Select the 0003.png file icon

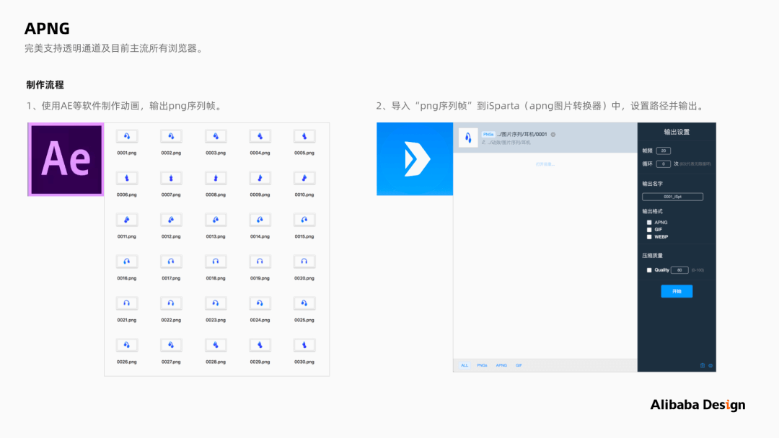(x=216, y=136)
